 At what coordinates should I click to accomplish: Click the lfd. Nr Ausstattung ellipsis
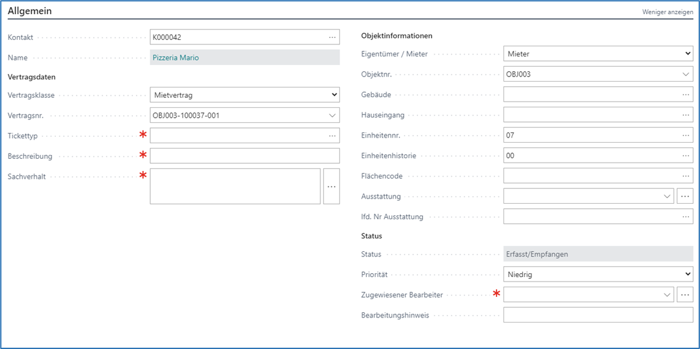pos(686,217)
